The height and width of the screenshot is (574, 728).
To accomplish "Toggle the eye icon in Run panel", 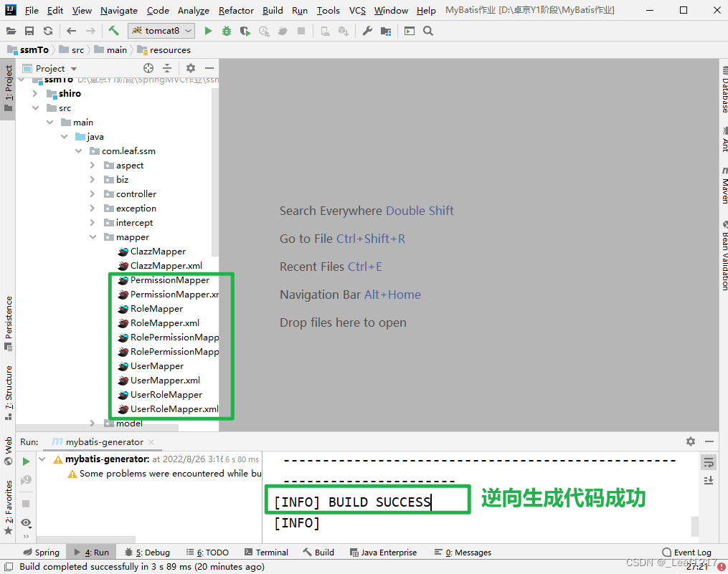I will 26,523.
